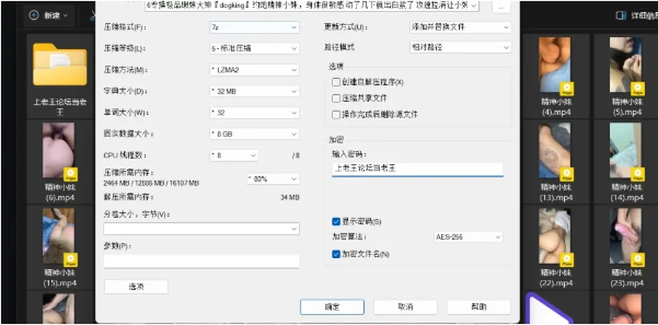
Task: Click the 2464 MB / 12886 MB / 16107 MB text
Action: coord(151,184)
